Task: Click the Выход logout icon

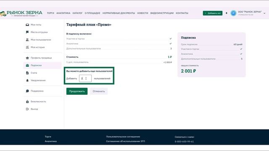Action: point(27,109)
